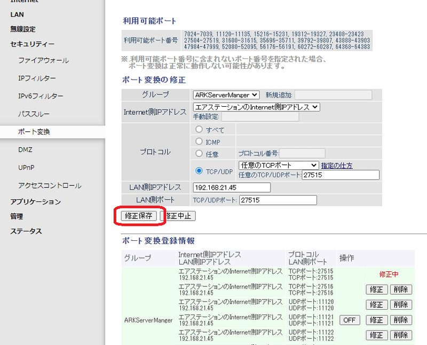Open the 任意のTCPポート dropdown
This screenshot has height=345, width=427.
click(279, 165)
